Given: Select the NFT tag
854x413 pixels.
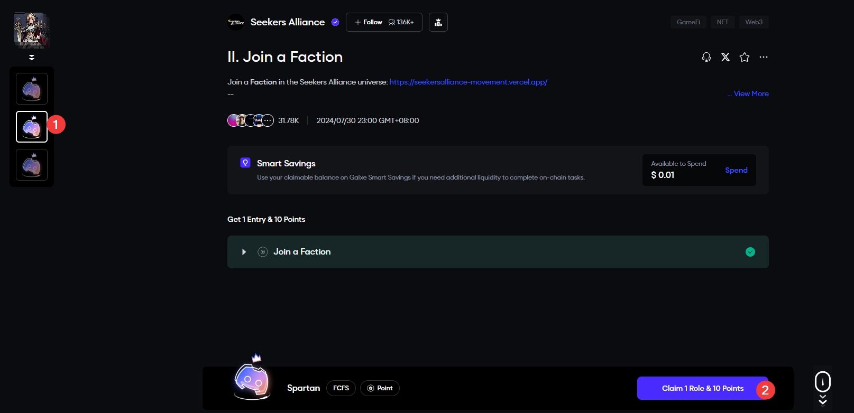Looking at the screenshot, I should click(x=722, y=22).
